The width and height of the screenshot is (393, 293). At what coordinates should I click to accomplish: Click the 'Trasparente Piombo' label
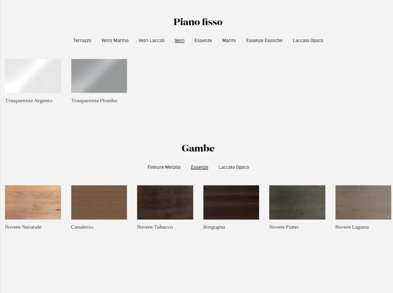[94, 101]
